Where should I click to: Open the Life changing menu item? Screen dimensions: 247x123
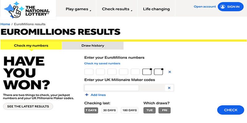[157, 9]
